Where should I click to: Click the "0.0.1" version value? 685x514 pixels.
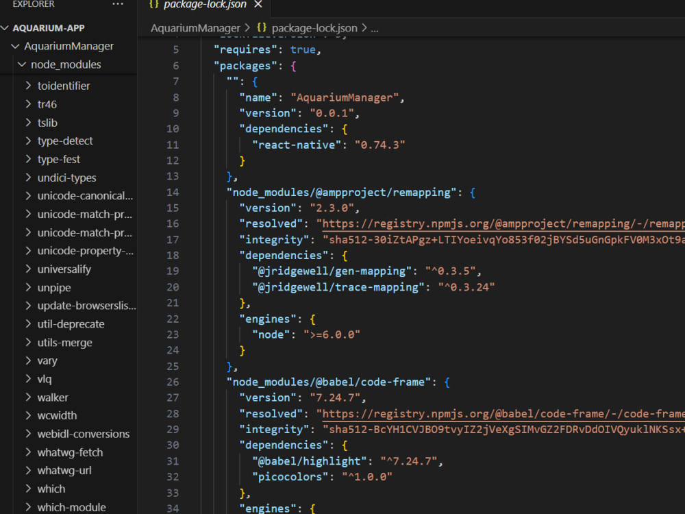pyautogui.click(x=332, y=113)
